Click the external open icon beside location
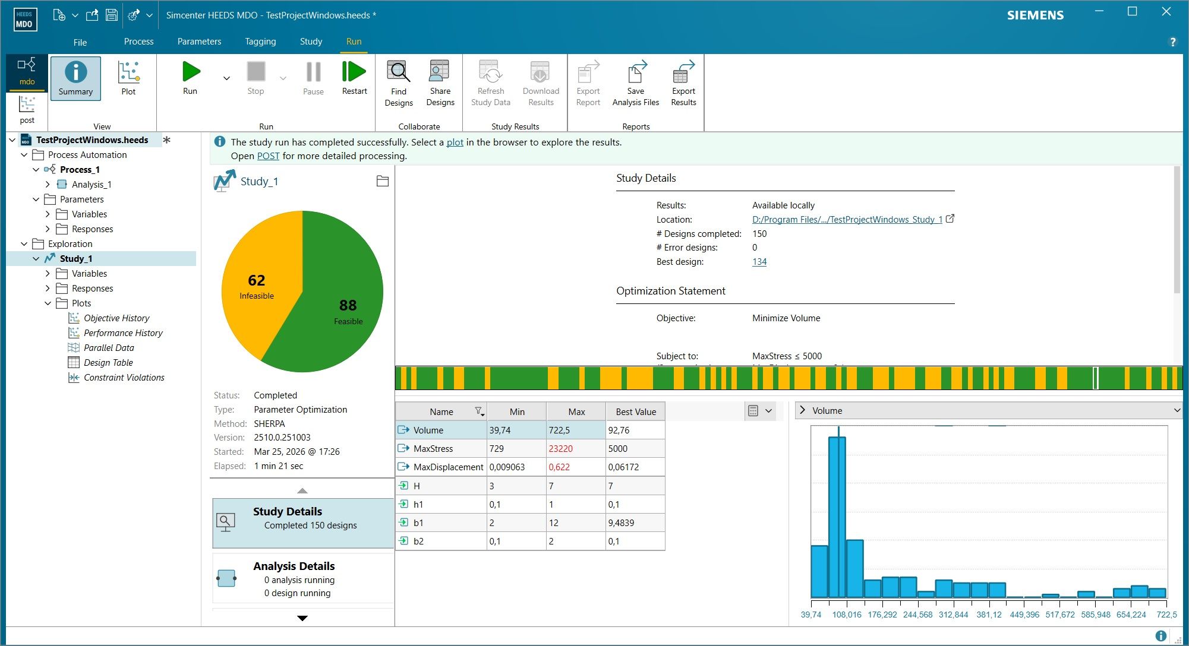The width and height of the screenshot is (1189, 646). click(x=950, y=218)
